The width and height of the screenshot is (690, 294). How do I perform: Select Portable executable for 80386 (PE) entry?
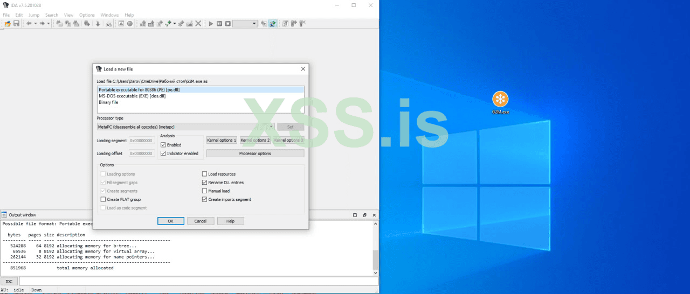pos(201,89)
